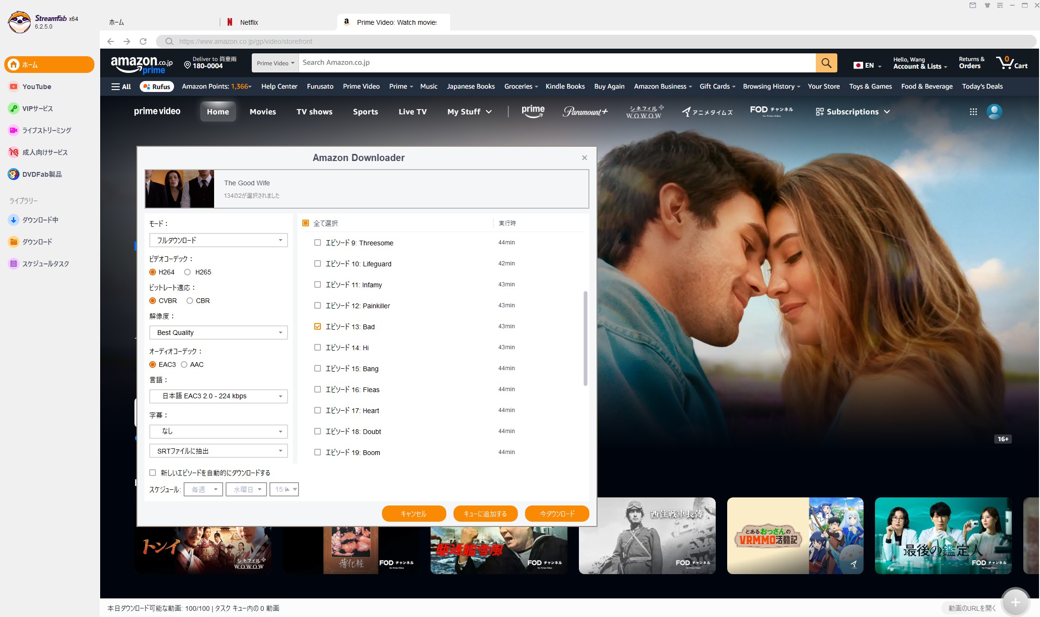The width and height of the screenshot is (1040, 617).
Task: Open the モード フルダウンロード dropdown
Action: 218,240
